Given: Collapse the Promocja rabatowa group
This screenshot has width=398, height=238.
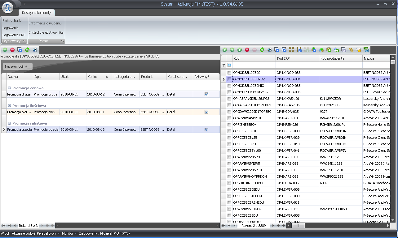Looking at the screenshot, I should coord(9,123).
